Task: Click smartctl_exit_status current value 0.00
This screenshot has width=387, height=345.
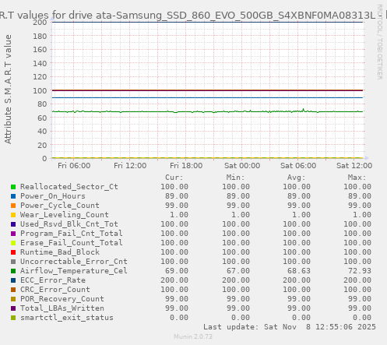Action: 179,318
